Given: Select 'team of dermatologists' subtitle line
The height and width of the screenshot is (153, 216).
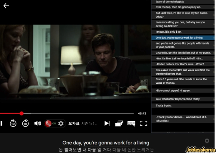Looking at the screenshot, I should click(x=183, y=2).
